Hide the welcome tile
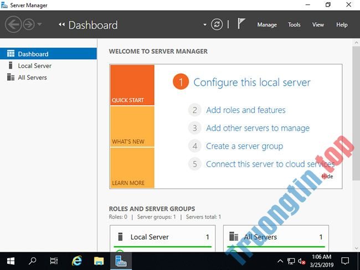Screen dimensions: 360x270 [327, 176]
